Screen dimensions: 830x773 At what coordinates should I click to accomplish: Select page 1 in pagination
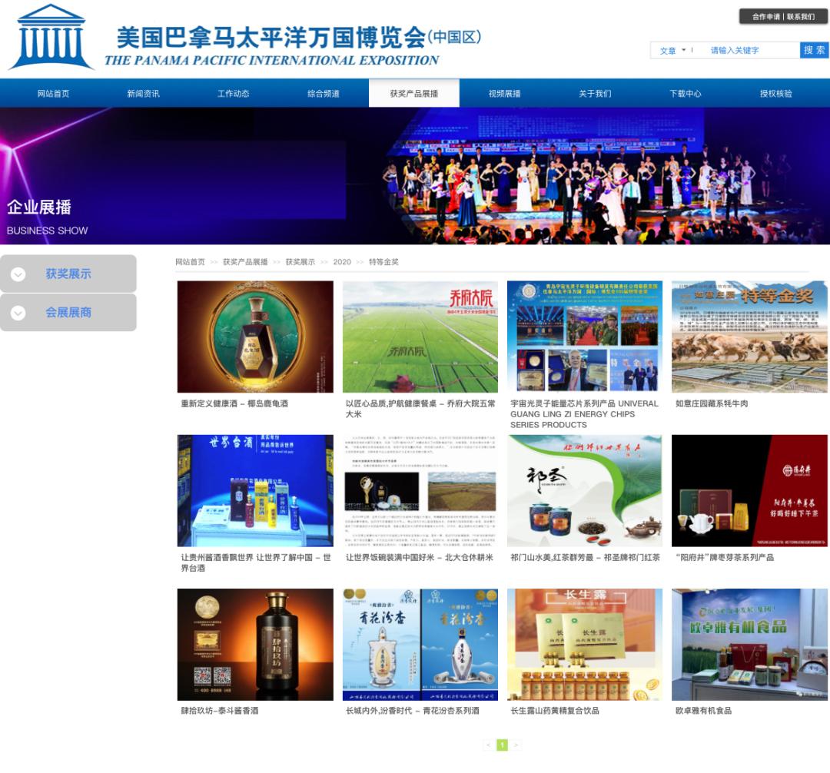pyautogui.click(x=503, y=745)
